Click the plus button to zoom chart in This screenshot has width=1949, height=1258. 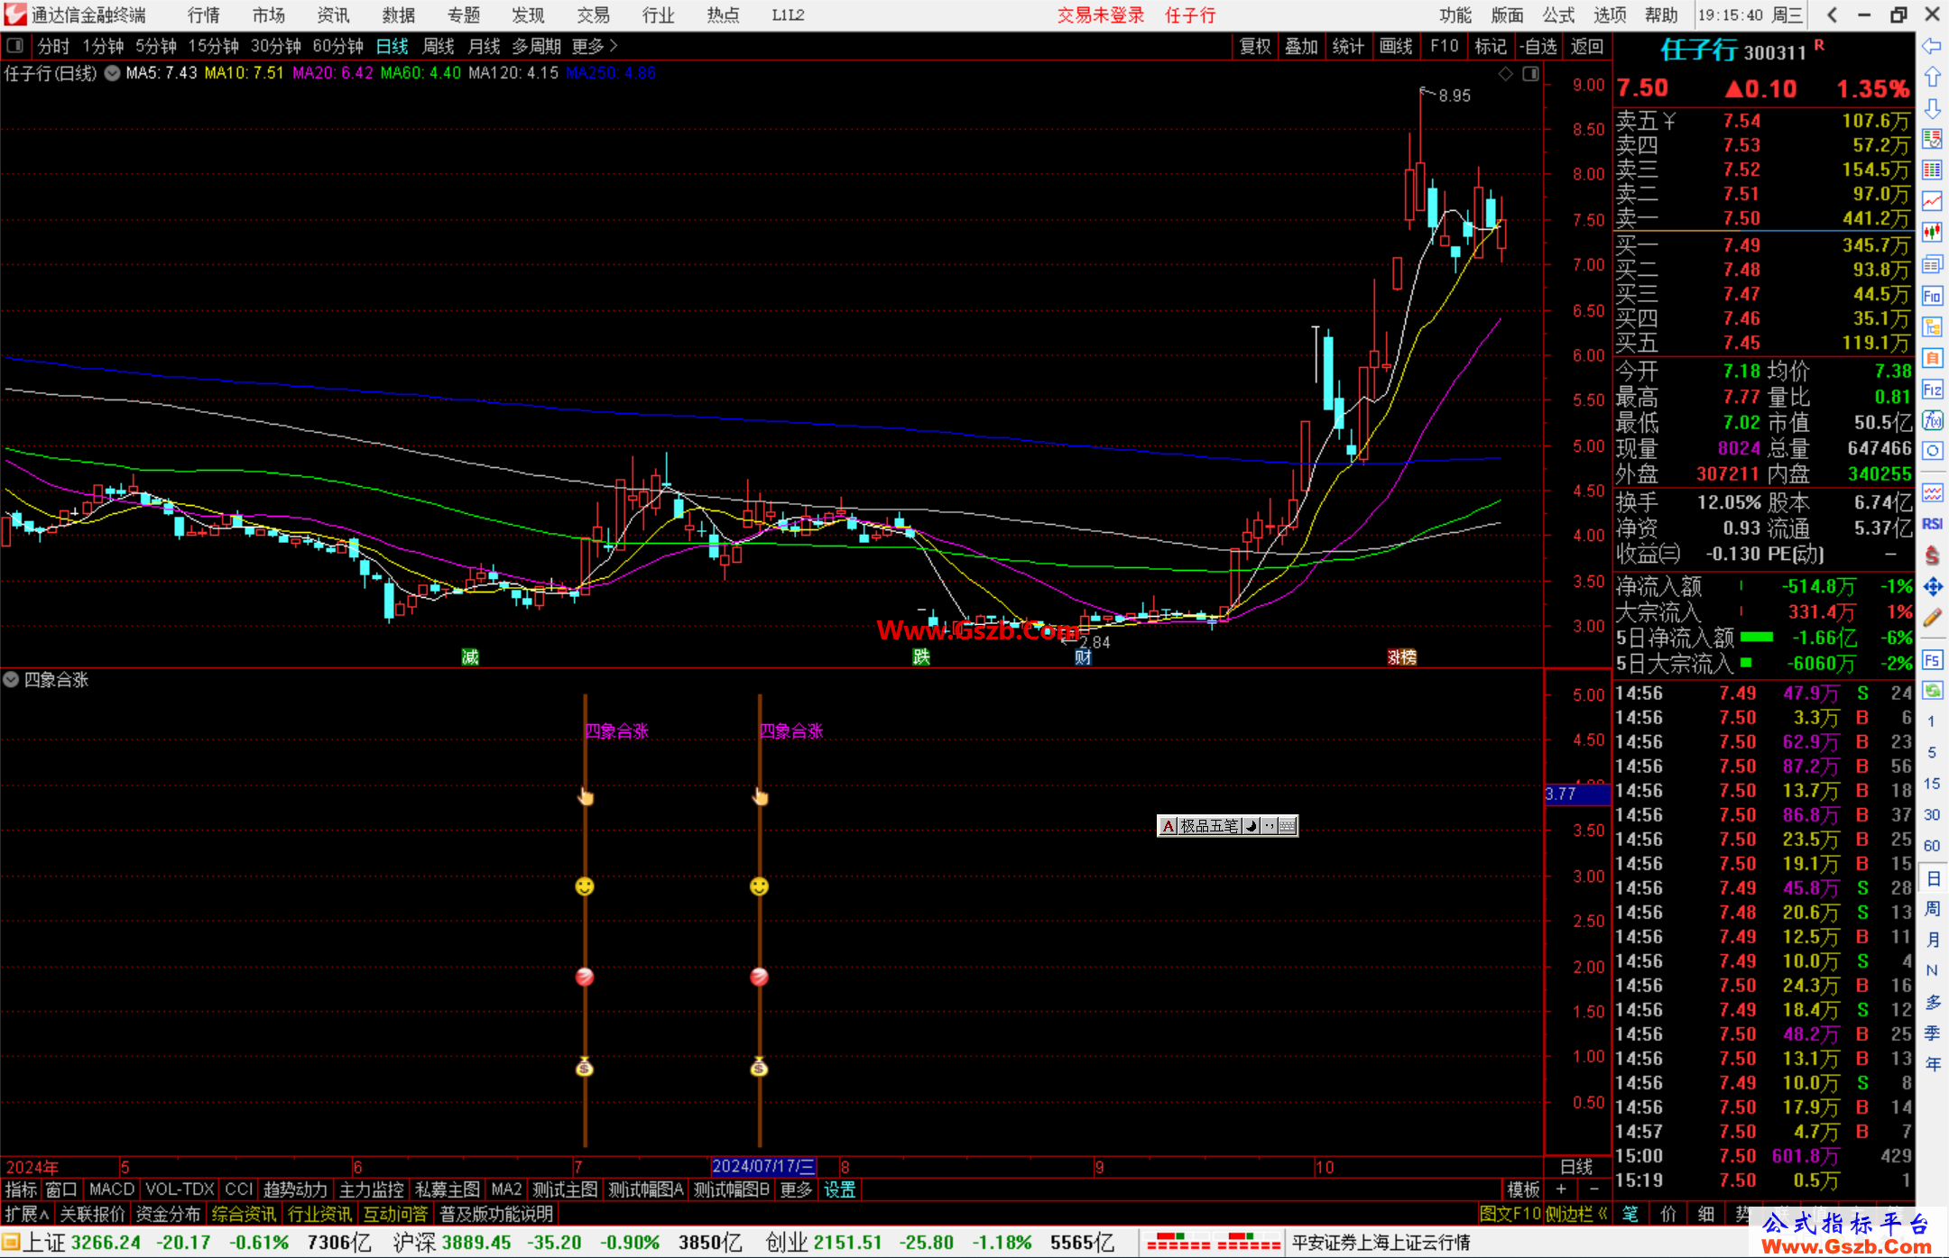click(1561, 1189)
